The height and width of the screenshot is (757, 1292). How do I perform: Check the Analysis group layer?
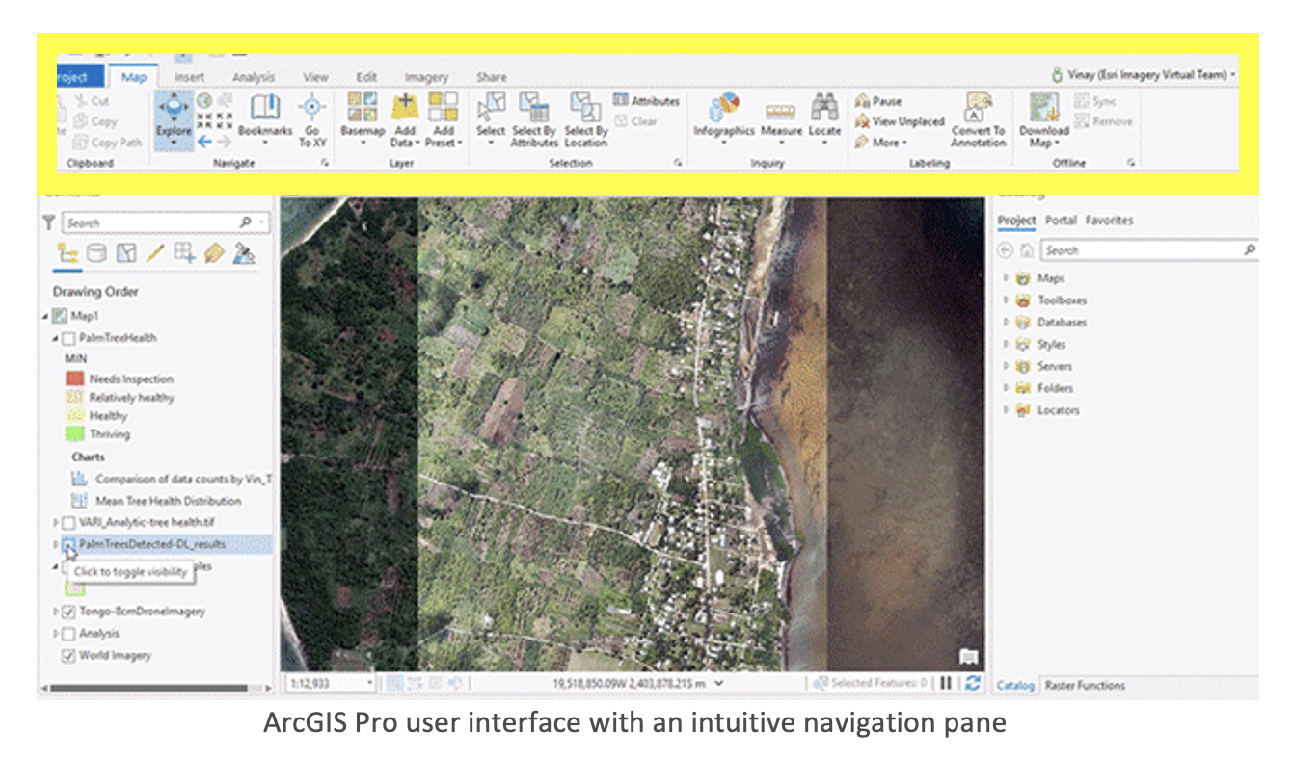coord(68,634)
